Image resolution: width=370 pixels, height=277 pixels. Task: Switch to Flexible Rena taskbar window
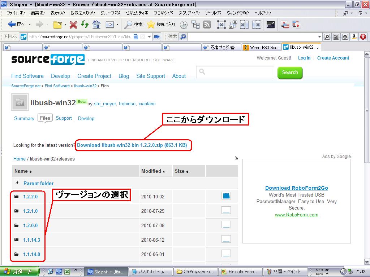240,272
